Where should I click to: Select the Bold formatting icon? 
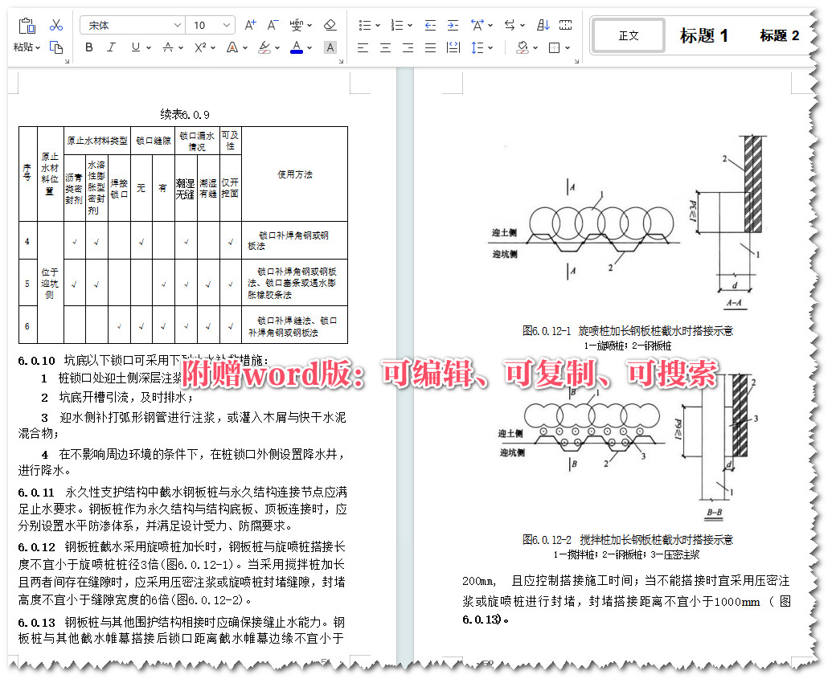[x=88, y=47]
